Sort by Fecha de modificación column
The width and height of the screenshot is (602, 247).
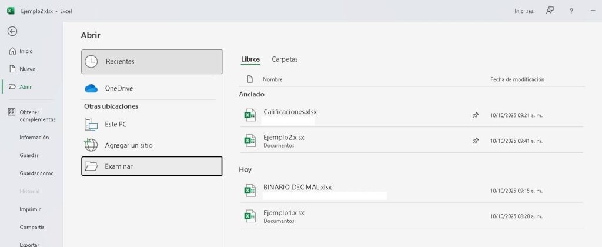tap(517, 79)
